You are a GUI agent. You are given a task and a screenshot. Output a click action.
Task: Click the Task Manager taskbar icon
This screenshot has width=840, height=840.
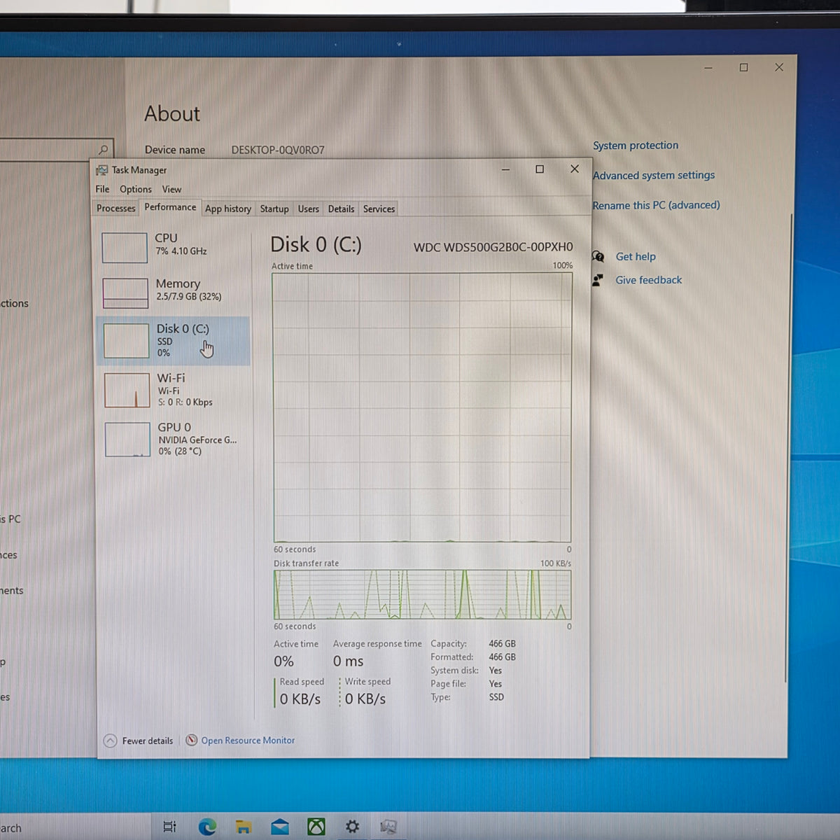point(388,827)
